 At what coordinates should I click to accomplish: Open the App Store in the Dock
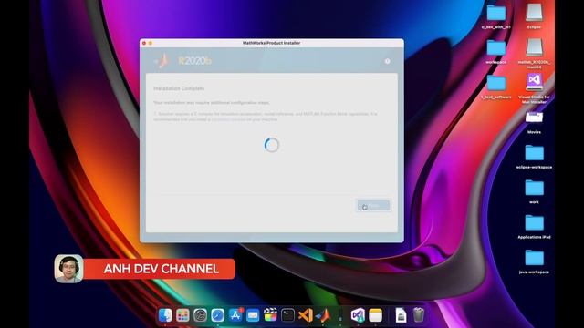tap(235, 315)
